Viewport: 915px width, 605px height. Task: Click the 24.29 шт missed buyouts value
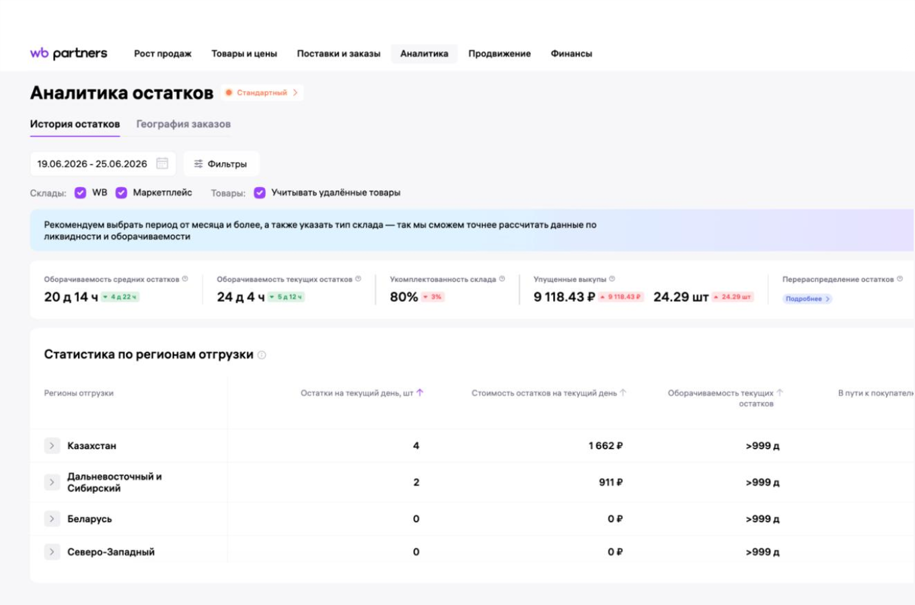[681, 297]
